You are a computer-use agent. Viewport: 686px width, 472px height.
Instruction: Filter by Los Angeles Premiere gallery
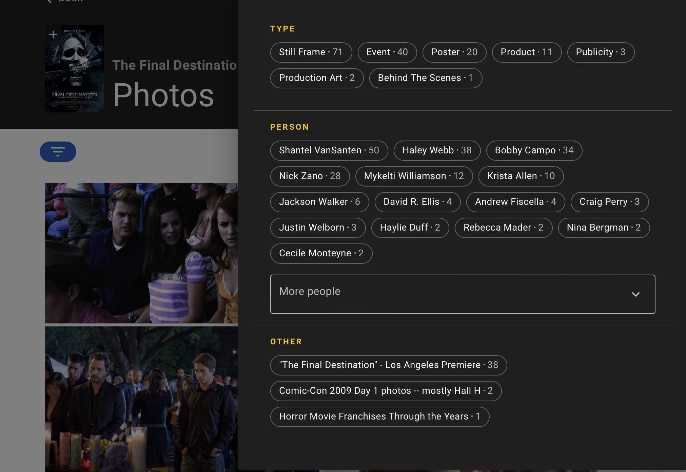[x=388, y=365]
